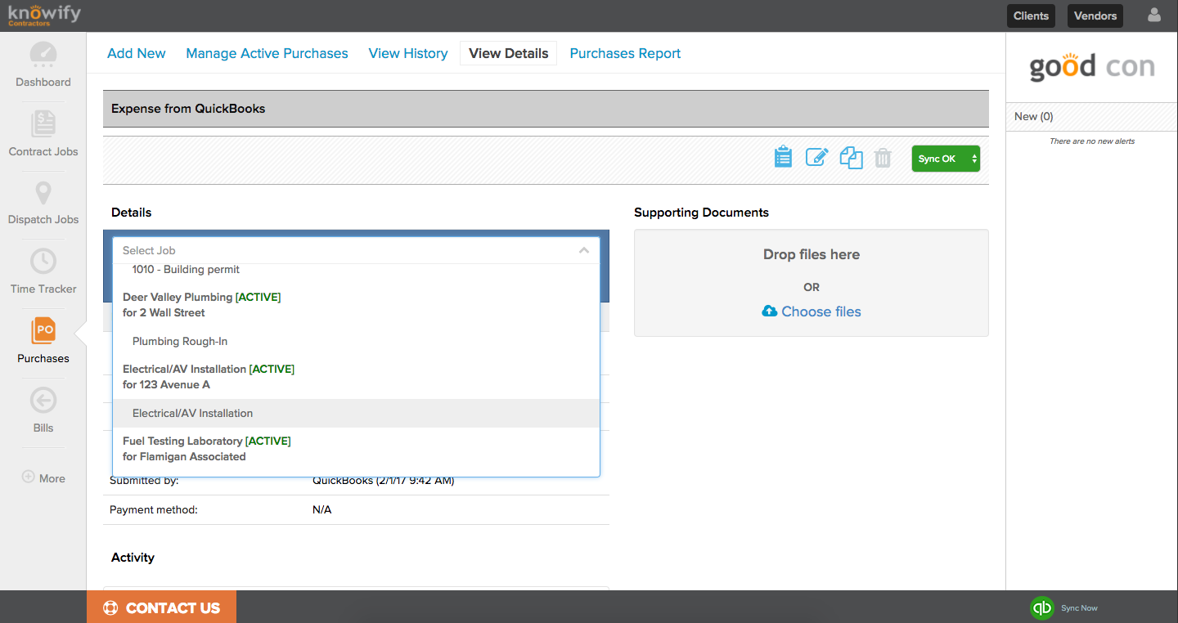
Task: Open Contract Jobs in the sidebar
Action: 43,124
